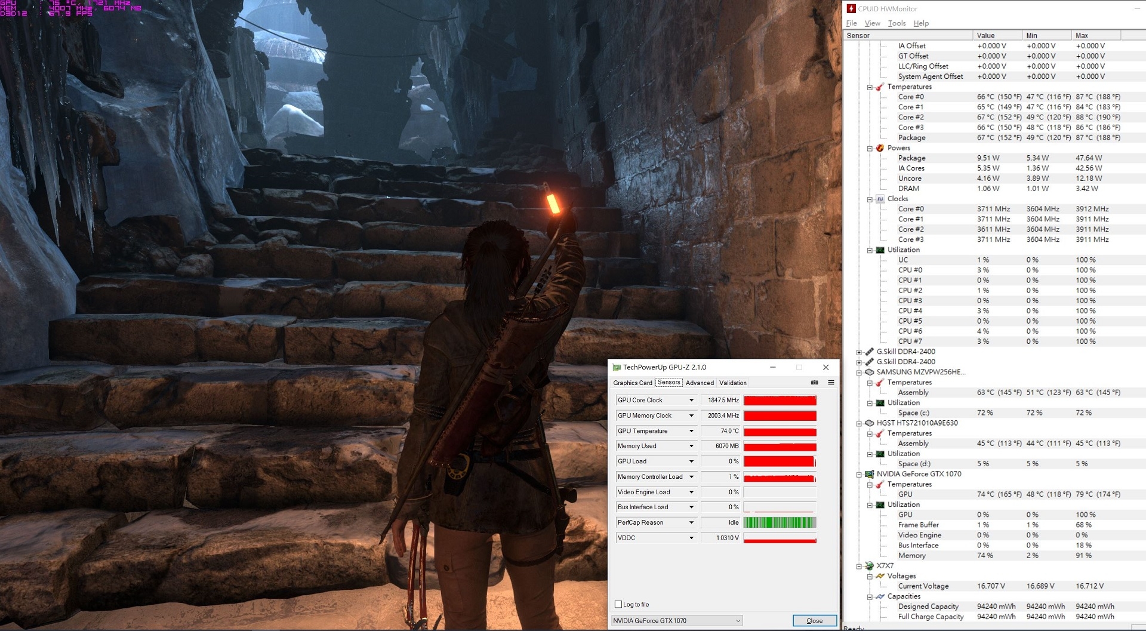
Task: Click the SAMSUNG MZVPW256HE drive icon
Action: [x=869, y=372]
